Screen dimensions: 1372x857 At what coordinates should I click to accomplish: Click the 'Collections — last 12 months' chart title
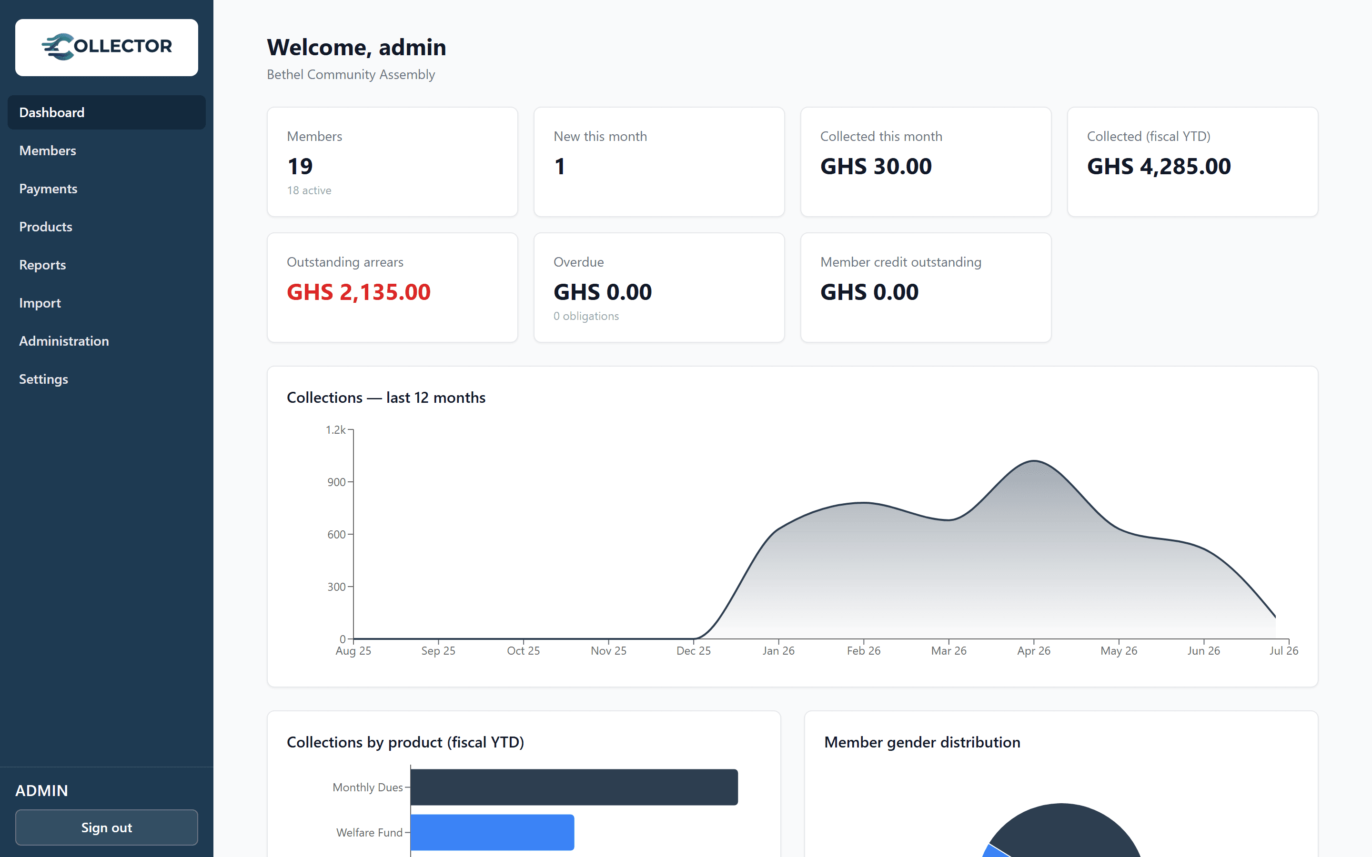coord(385,398)
